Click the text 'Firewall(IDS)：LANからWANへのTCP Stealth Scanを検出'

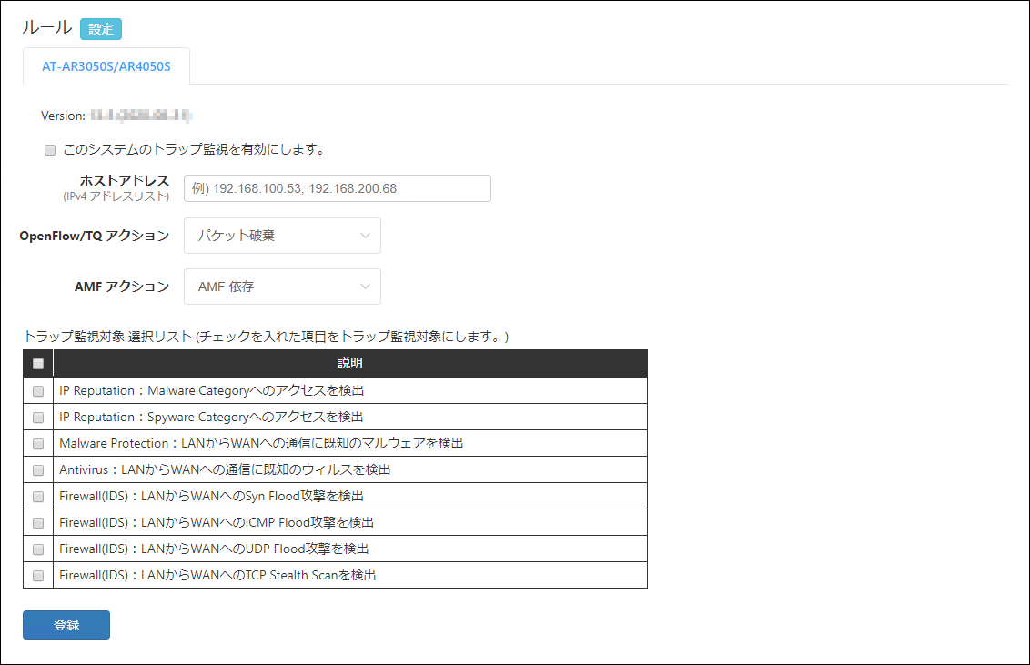(217, 575)
